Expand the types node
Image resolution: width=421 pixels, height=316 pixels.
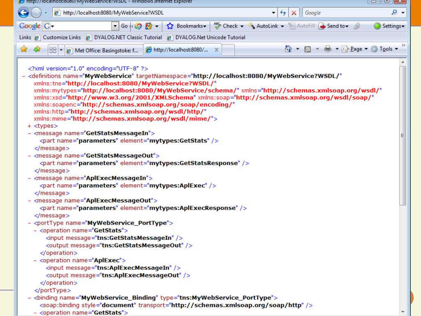pos(29,126)
